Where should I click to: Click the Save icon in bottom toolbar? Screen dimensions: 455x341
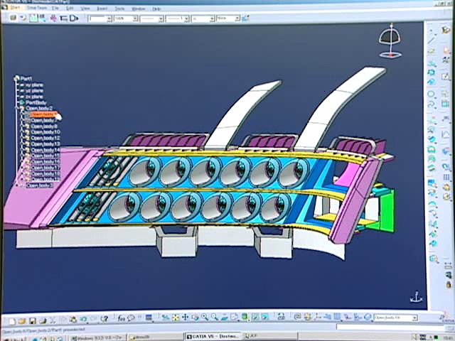coord(33,320)
